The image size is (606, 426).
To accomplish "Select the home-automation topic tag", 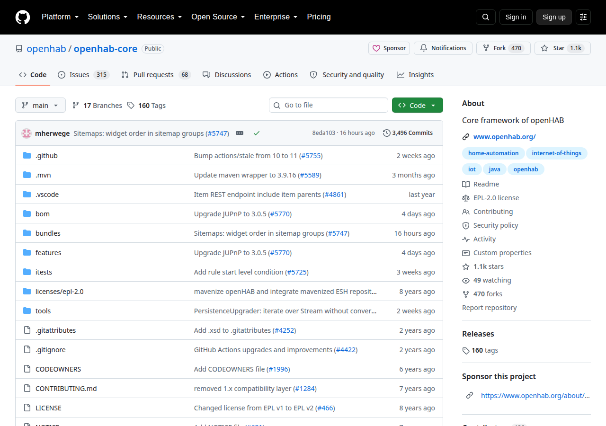I will pyautogui.click(x=493, y=153).
